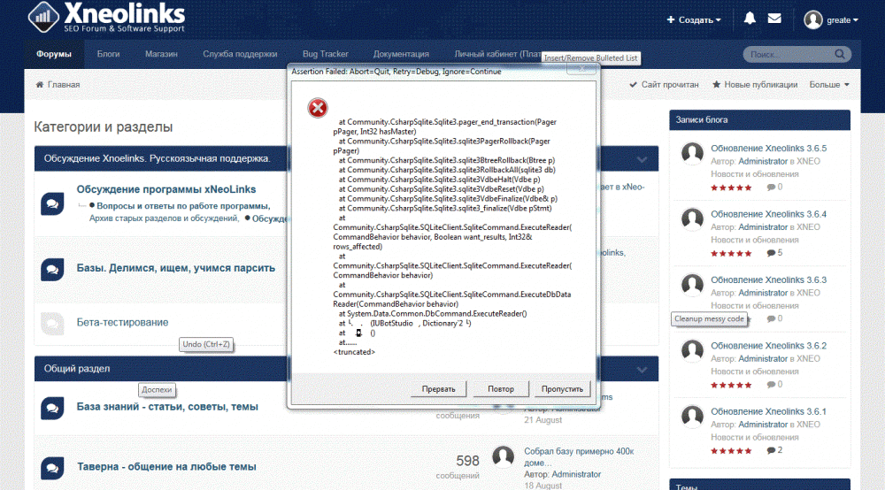Image resolution: width=885 pixels, height=490 pixels.
Task: Click the Прервать button
Action: [438, 389]
